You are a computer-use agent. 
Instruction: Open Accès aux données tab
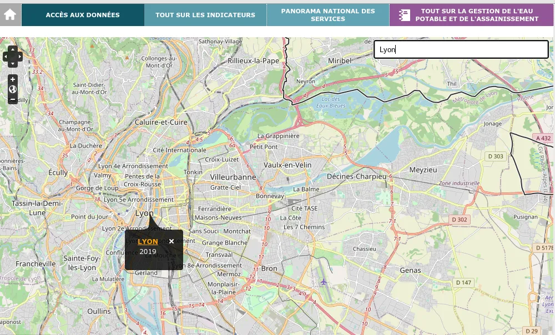(83, 15)
